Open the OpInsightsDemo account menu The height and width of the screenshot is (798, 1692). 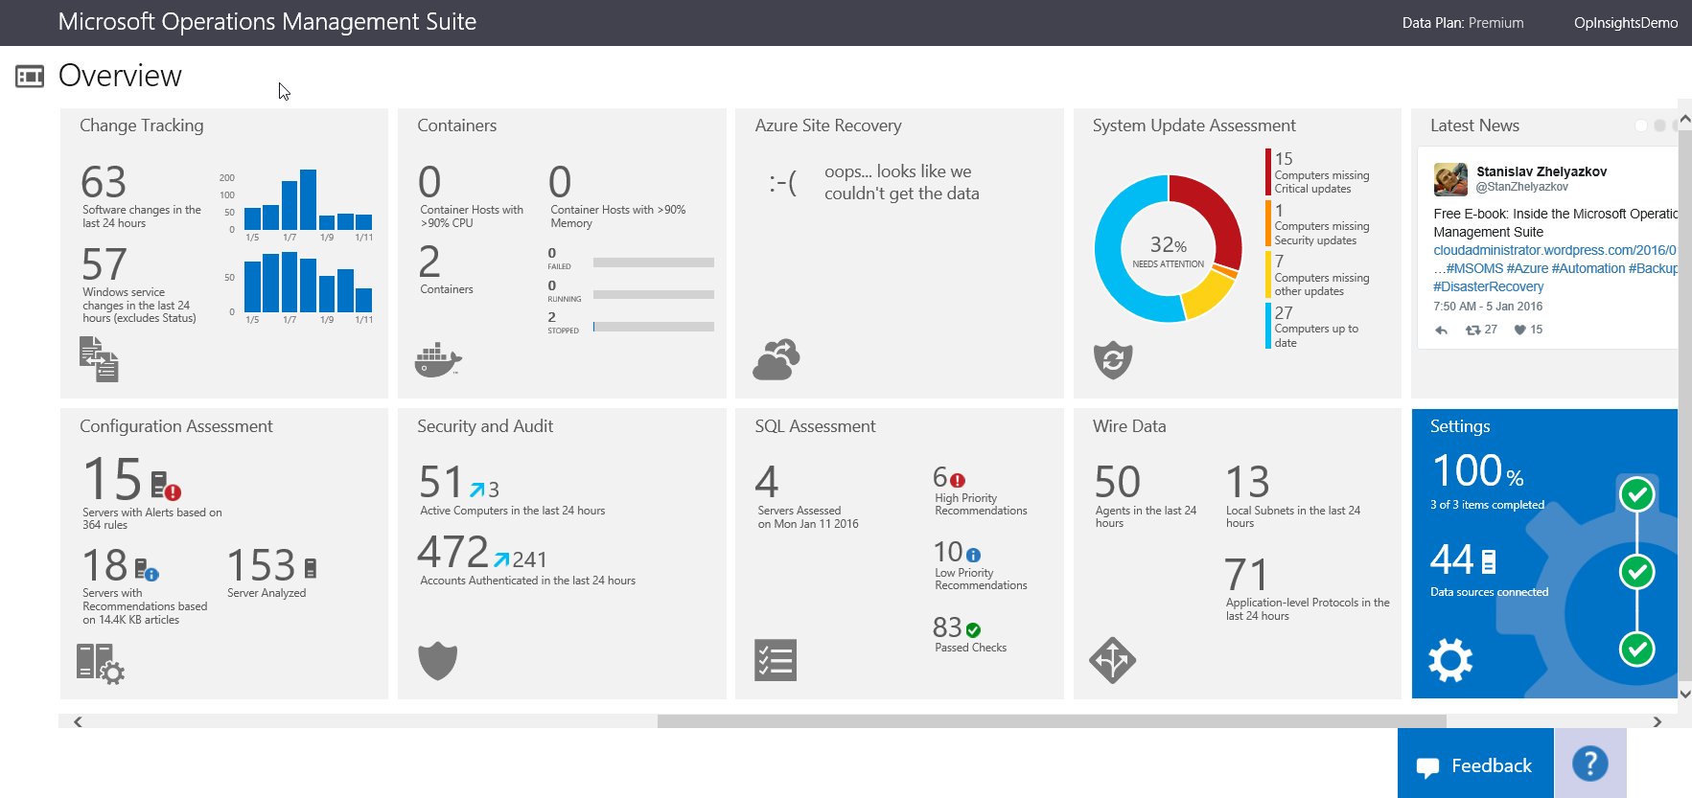pyautogui.click(x=1625, y=23)
